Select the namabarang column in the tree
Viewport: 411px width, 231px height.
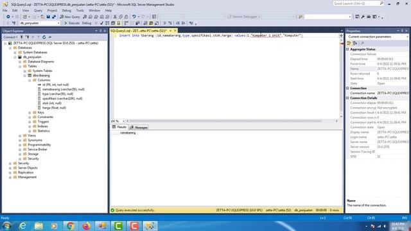64,89
